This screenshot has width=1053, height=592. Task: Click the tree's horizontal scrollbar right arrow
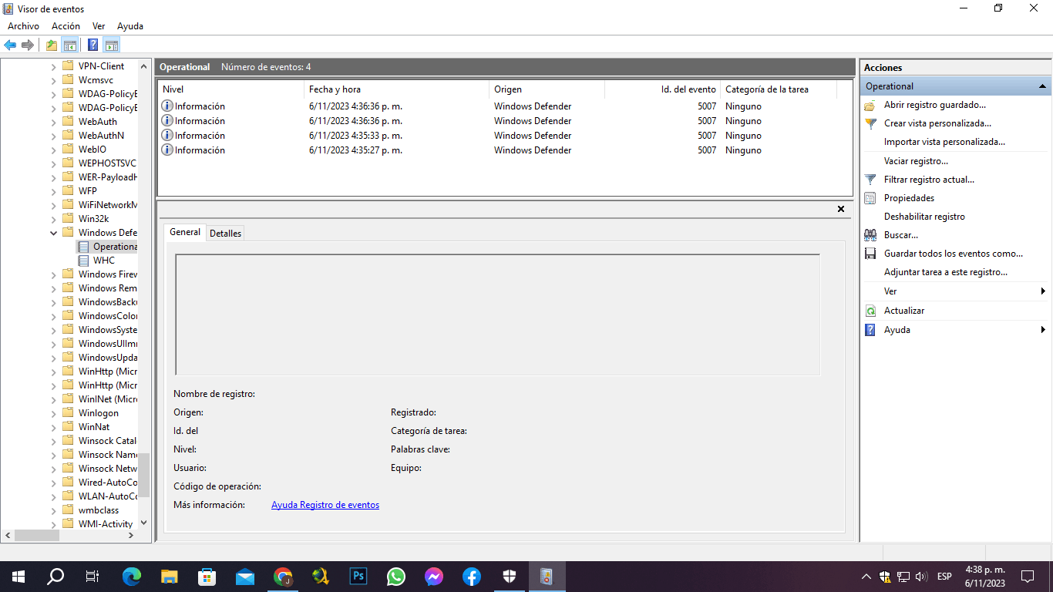[130, 535]
